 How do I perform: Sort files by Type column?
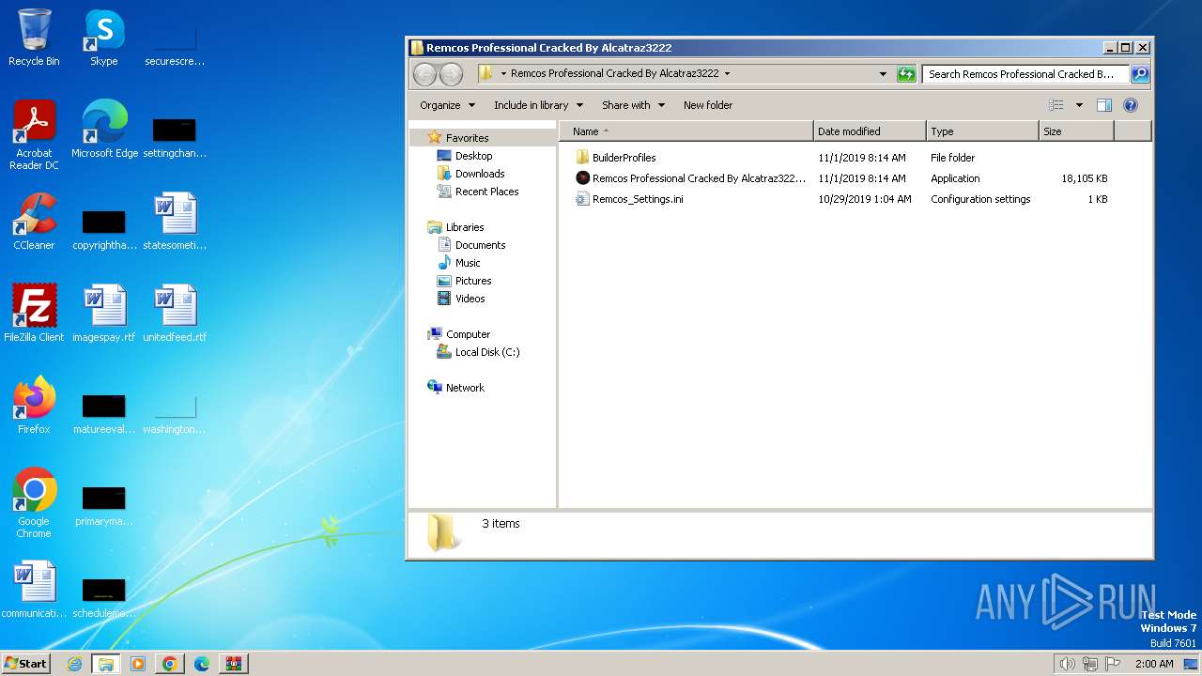coord(982,131)
